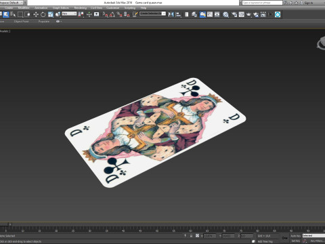Select the Select Object tool
This screenshot has height=244, width=325.
6,14
